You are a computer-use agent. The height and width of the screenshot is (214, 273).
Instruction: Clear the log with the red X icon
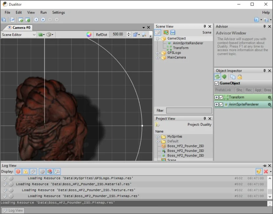click(x=266, y=172)
